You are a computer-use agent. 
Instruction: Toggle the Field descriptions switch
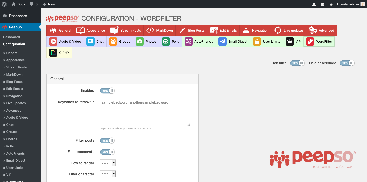(x=347, y=63)
